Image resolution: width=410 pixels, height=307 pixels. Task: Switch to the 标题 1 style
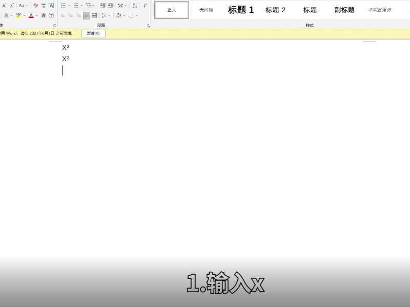pyautogui.click(x=241, y=10)
